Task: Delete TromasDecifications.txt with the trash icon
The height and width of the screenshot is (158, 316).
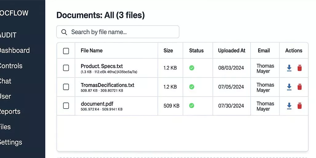Action: (x=299, y=87)
